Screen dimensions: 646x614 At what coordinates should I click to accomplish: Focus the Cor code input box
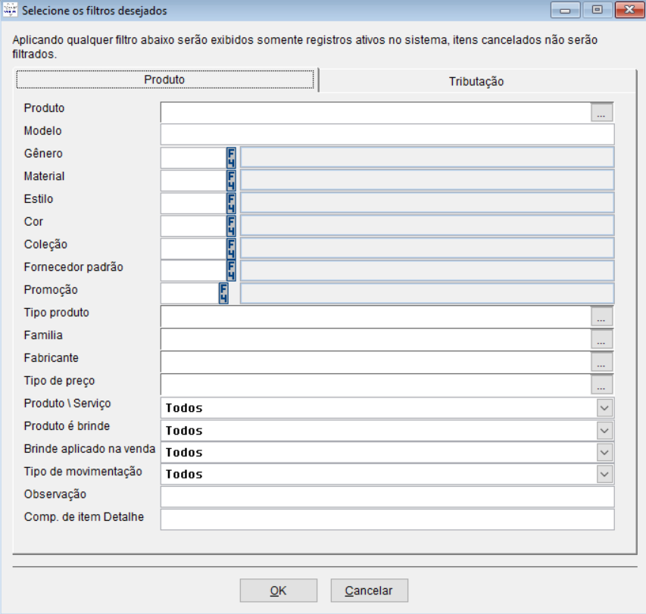click(193, 226)
